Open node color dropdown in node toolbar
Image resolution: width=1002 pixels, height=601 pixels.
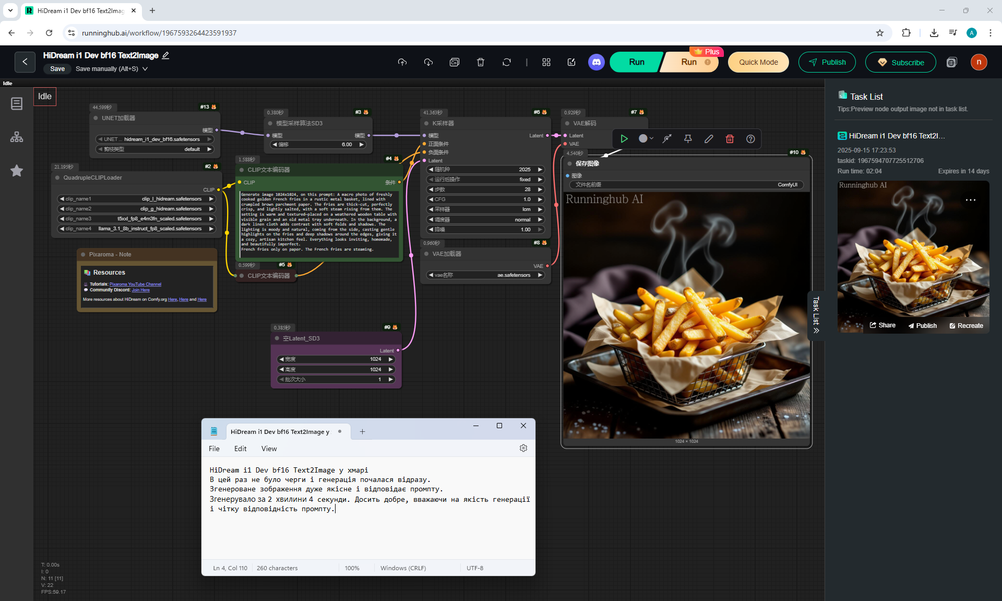coord(646,139)
